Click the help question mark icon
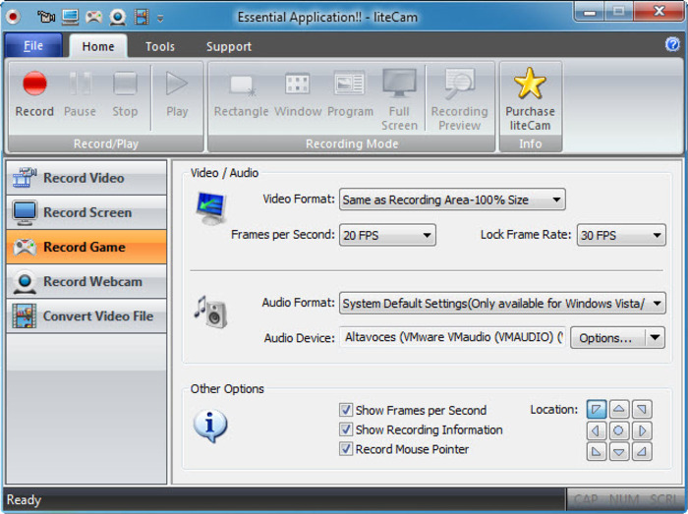Image resolution: width=688 pixels, height=514 pixels. click(672, 45)
